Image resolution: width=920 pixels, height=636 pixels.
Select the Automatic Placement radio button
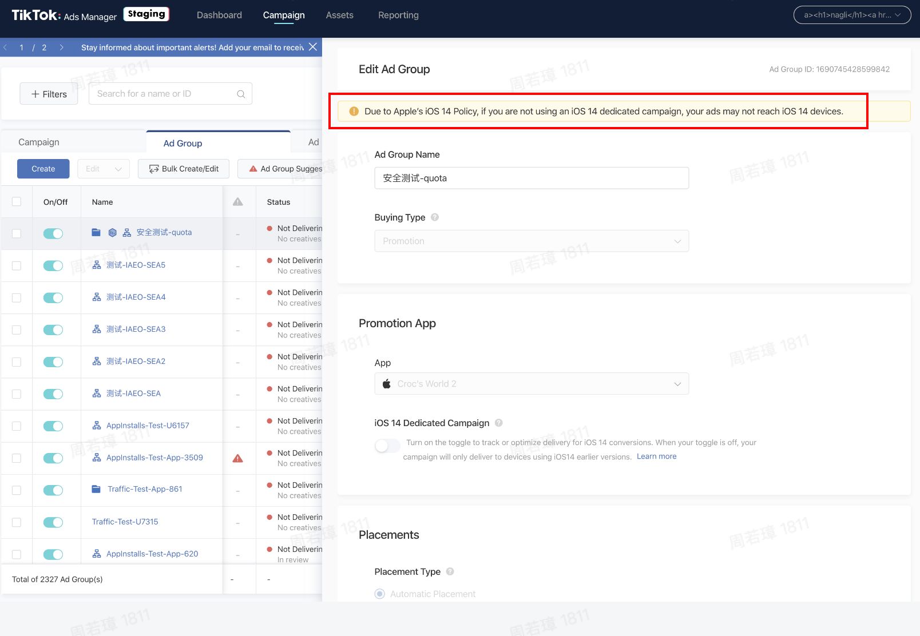[x=379, y=594]
